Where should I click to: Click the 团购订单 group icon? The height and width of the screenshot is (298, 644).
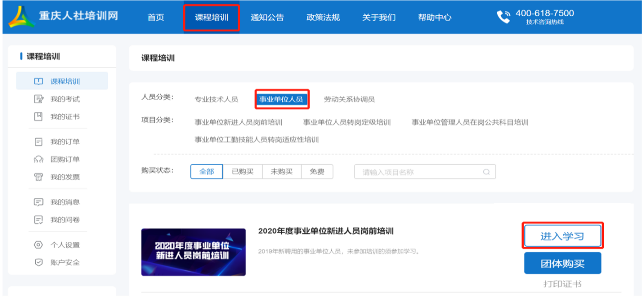(39, 159)
